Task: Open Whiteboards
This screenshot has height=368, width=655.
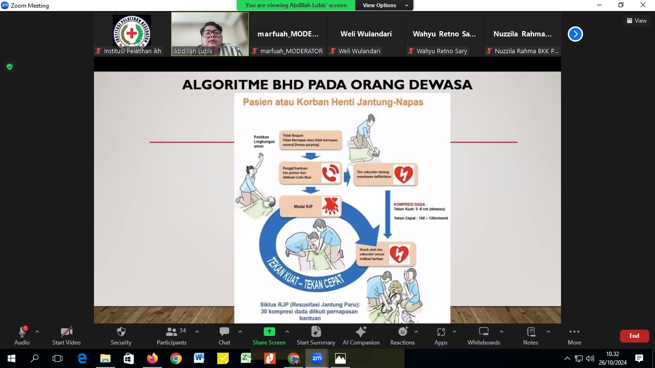Action: click(x=484, y=335)
